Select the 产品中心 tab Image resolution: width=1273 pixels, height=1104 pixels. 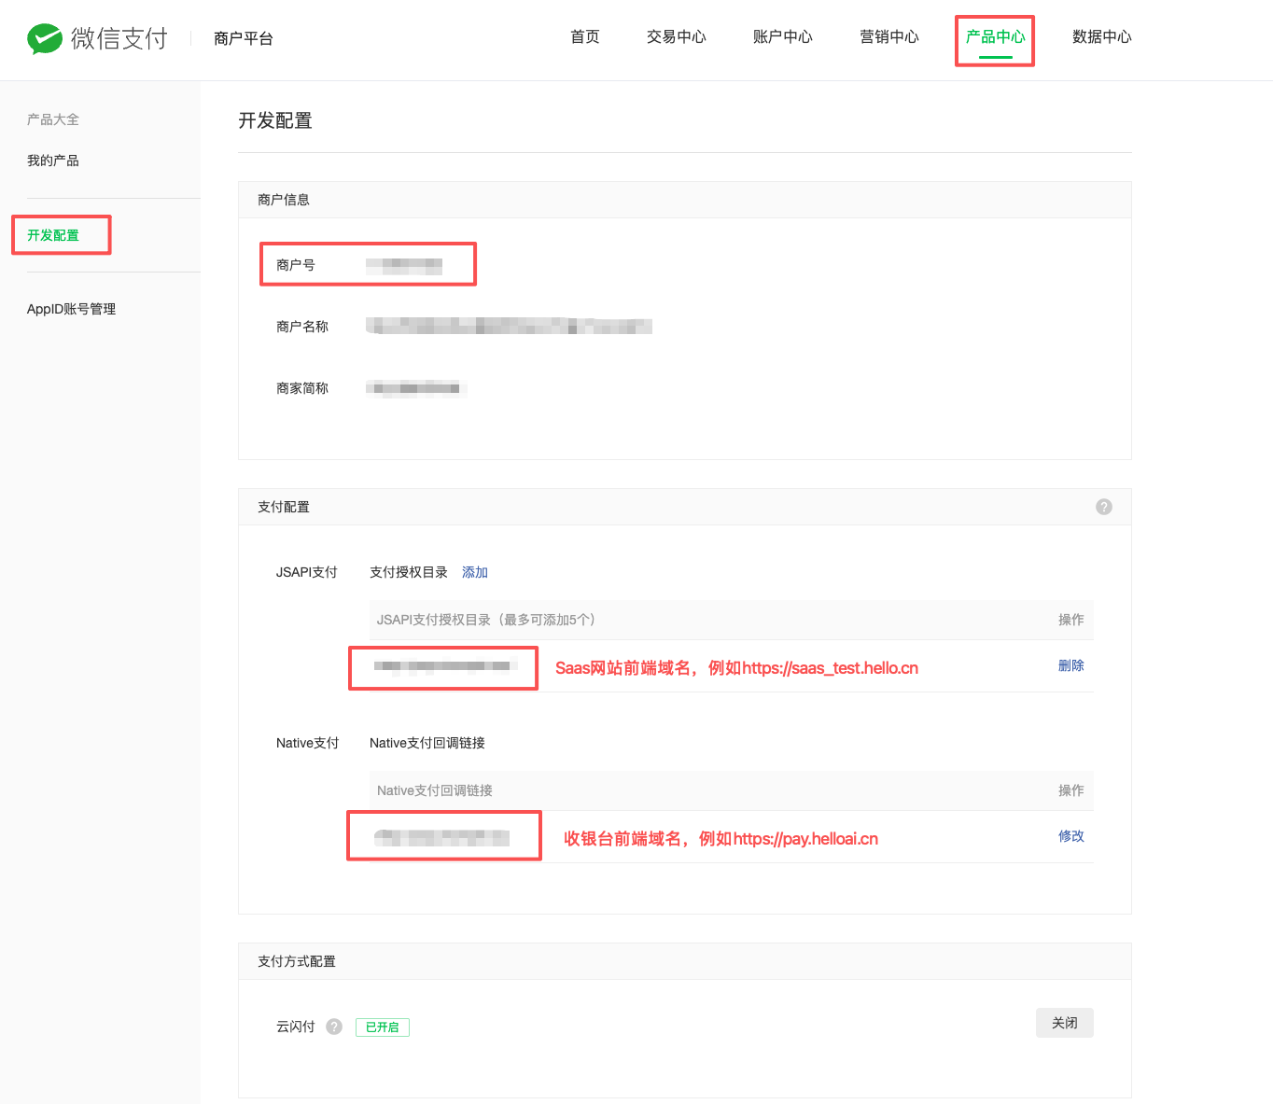coord(996,37)
